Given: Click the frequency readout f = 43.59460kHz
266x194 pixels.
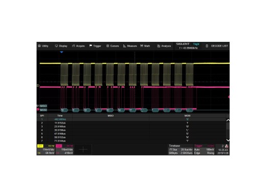Looking at the screenshot, I should [x=189, y=48].
